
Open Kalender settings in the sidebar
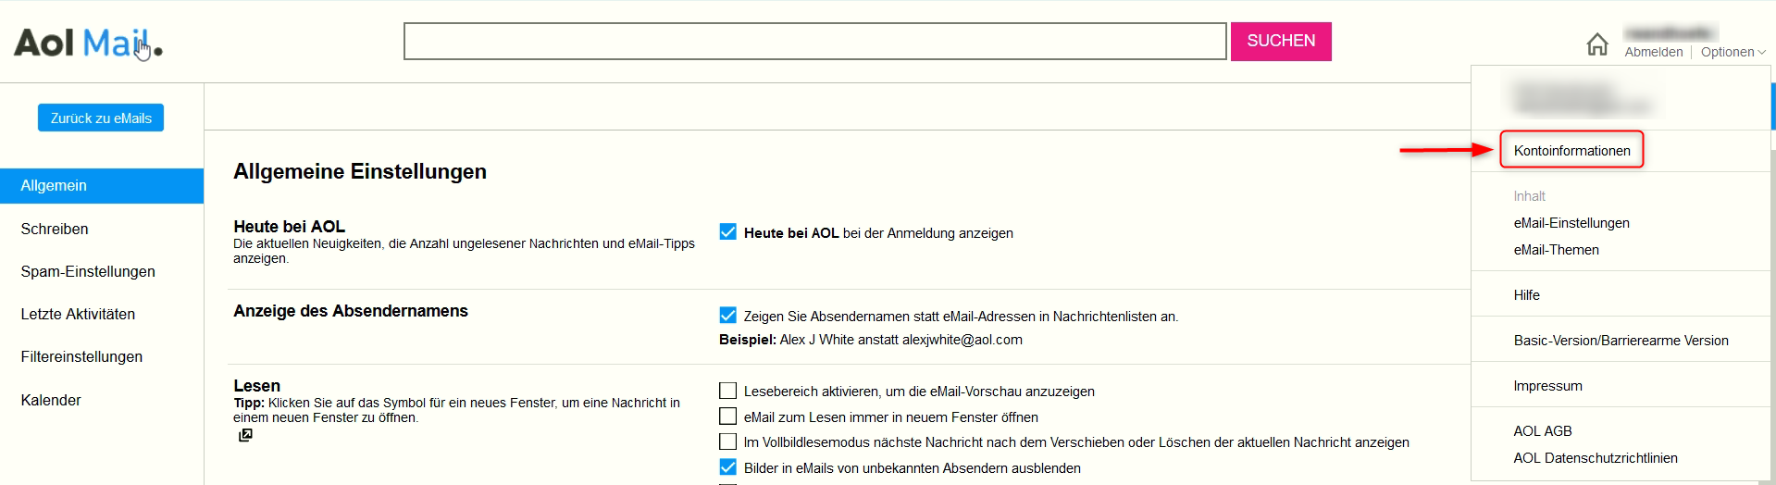(x=51, y=400)
